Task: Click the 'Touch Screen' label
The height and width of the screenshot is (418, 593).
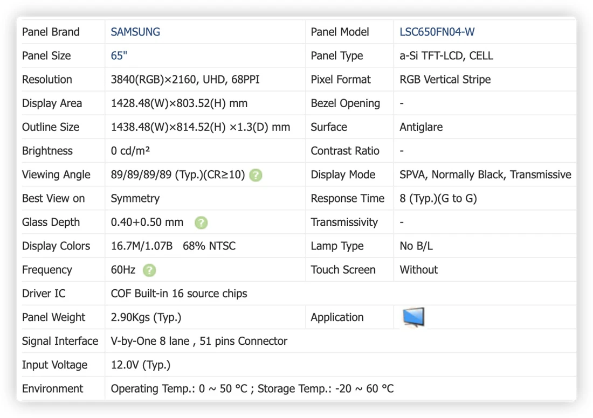Action: 343,270
